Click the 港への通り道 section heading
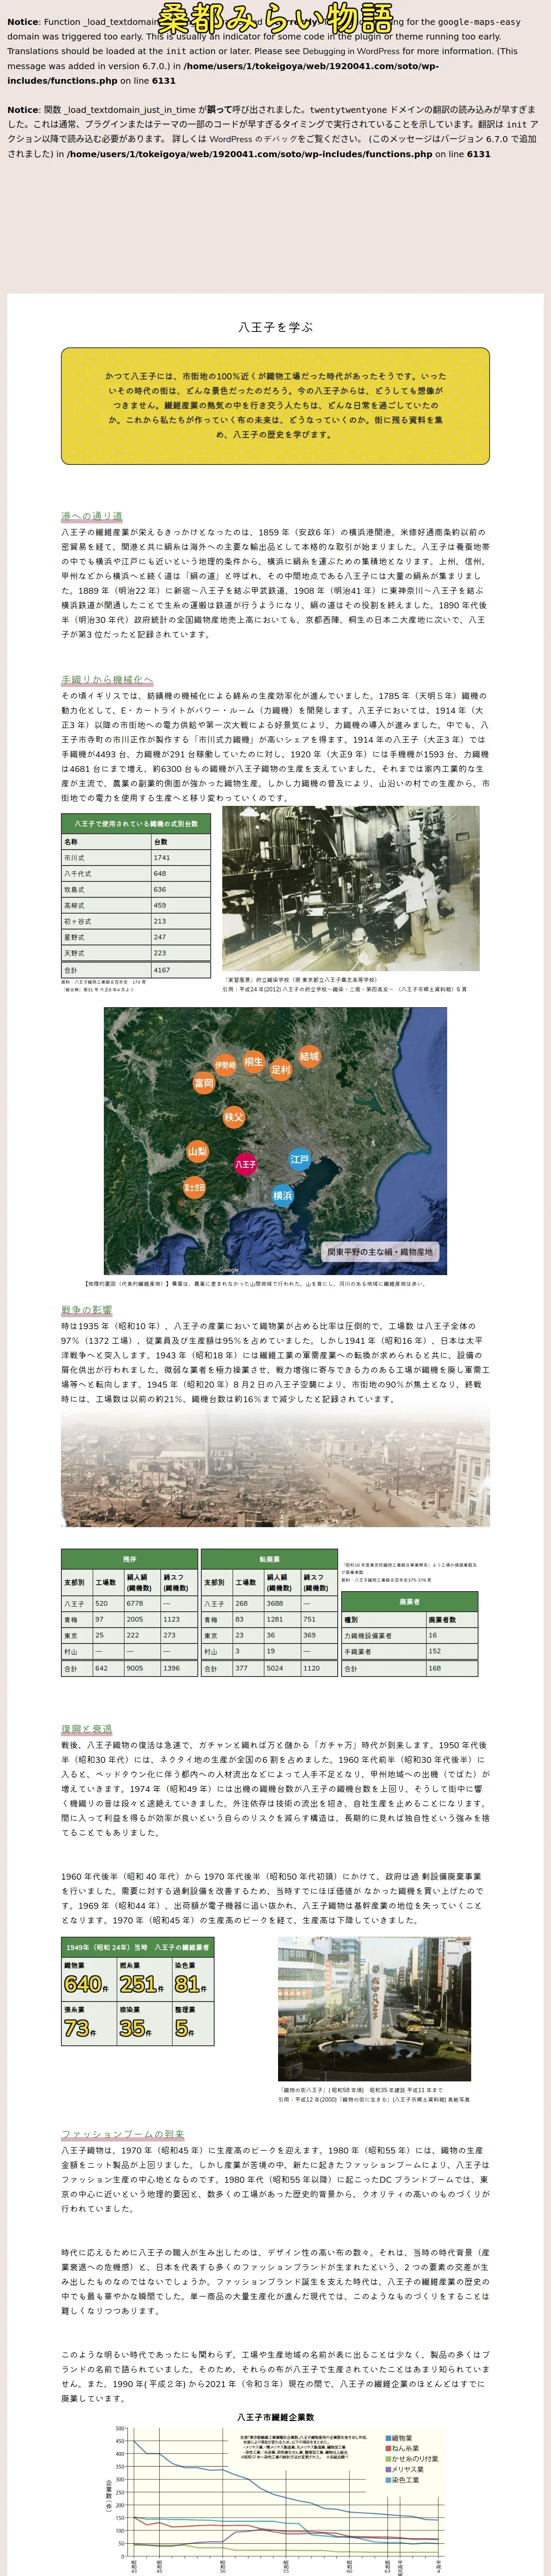The image size is (551, 2576). point(91,516)
